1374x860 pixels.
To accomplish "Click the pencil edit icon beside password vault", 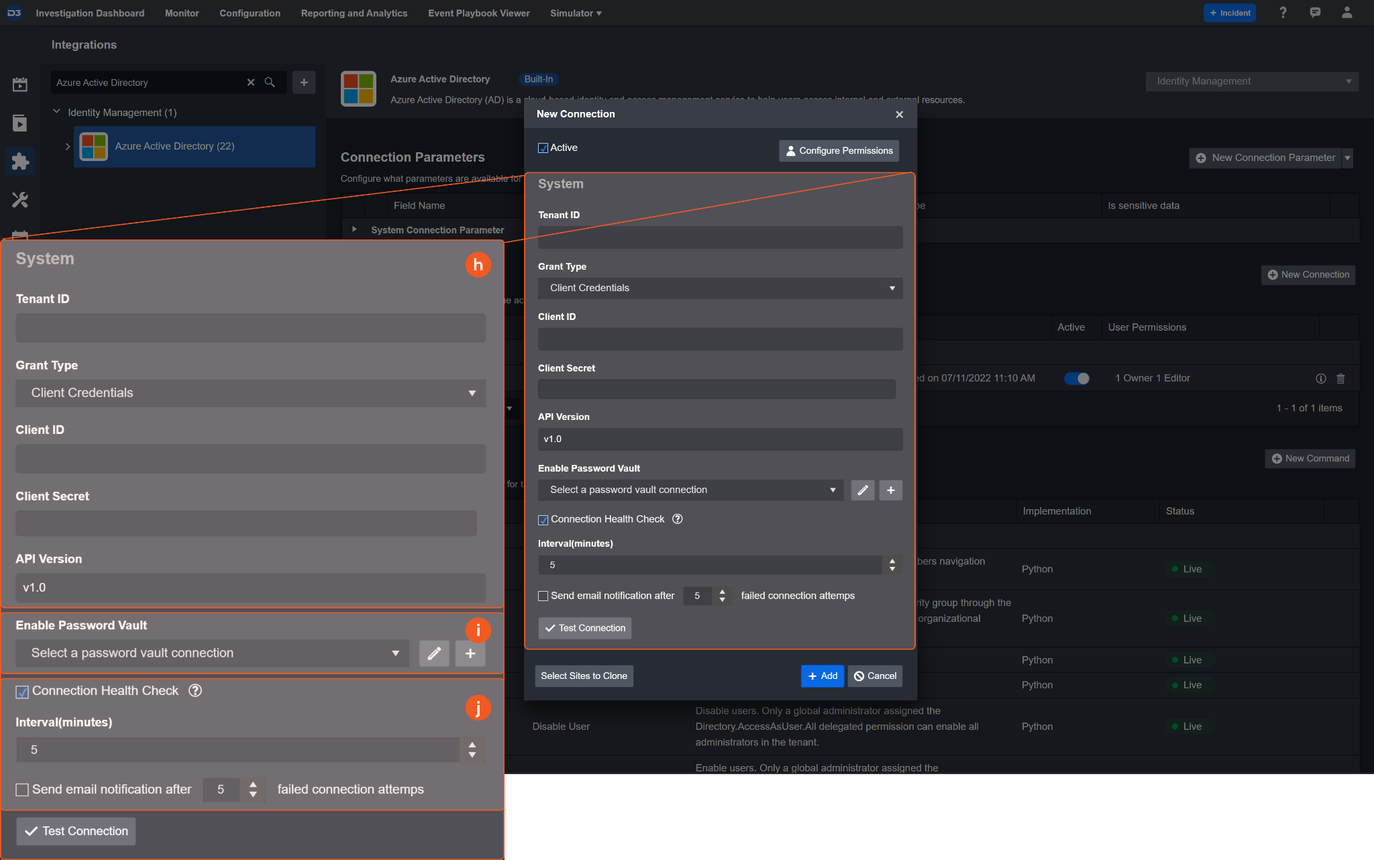I will pyautogui.click(x=862, y=490).
